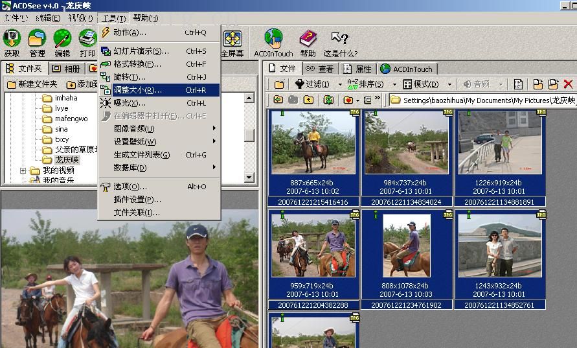
Task: Open the 数据库 submenu
Action: click(159, 168)
